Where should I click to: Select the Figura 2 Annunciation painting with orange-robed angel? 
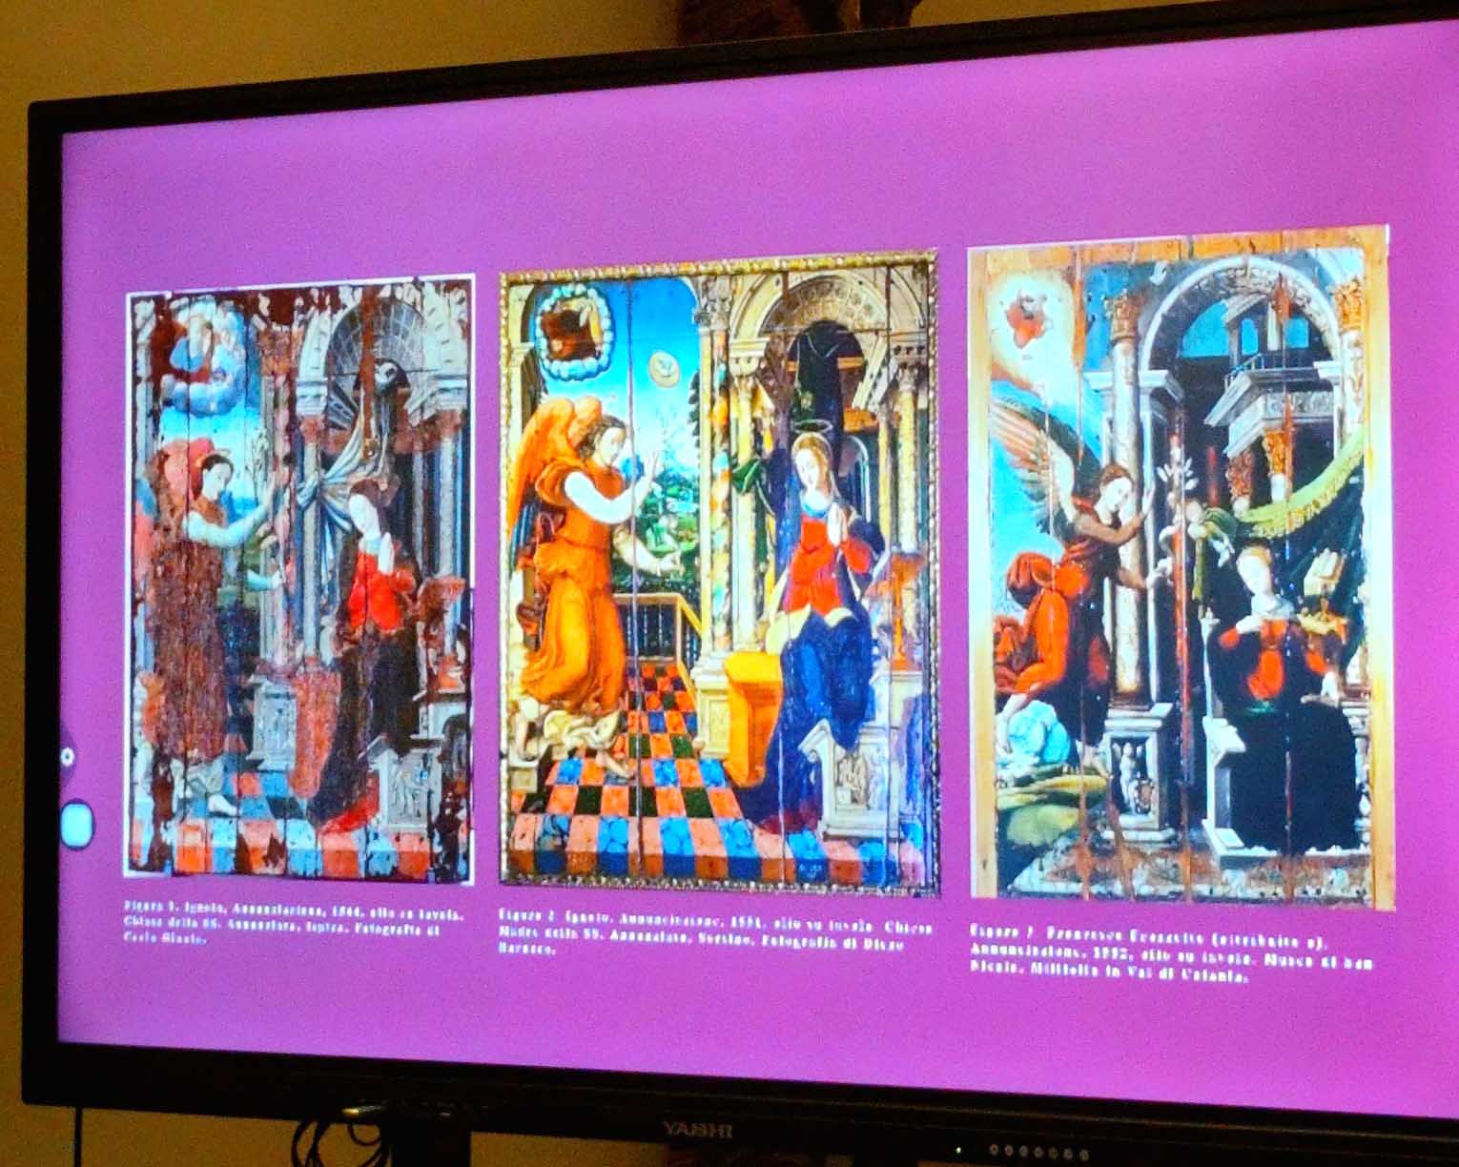720,572
